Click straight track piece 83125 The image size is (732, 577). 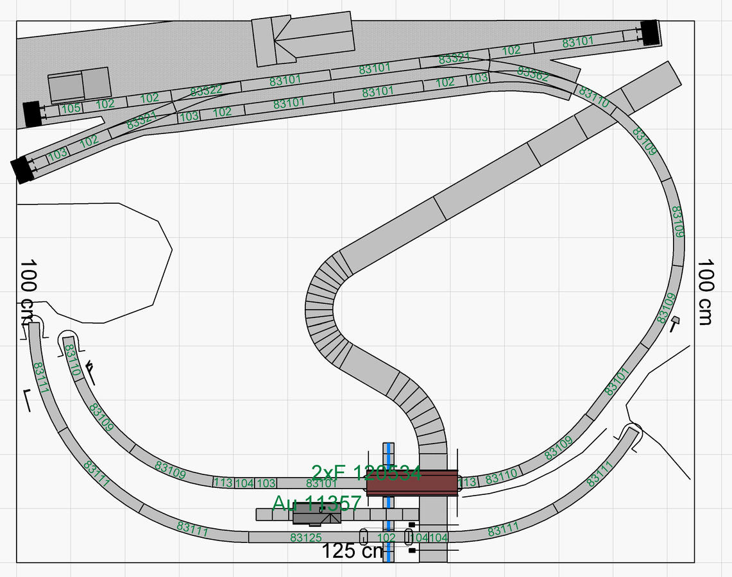(x=306, y=537)
